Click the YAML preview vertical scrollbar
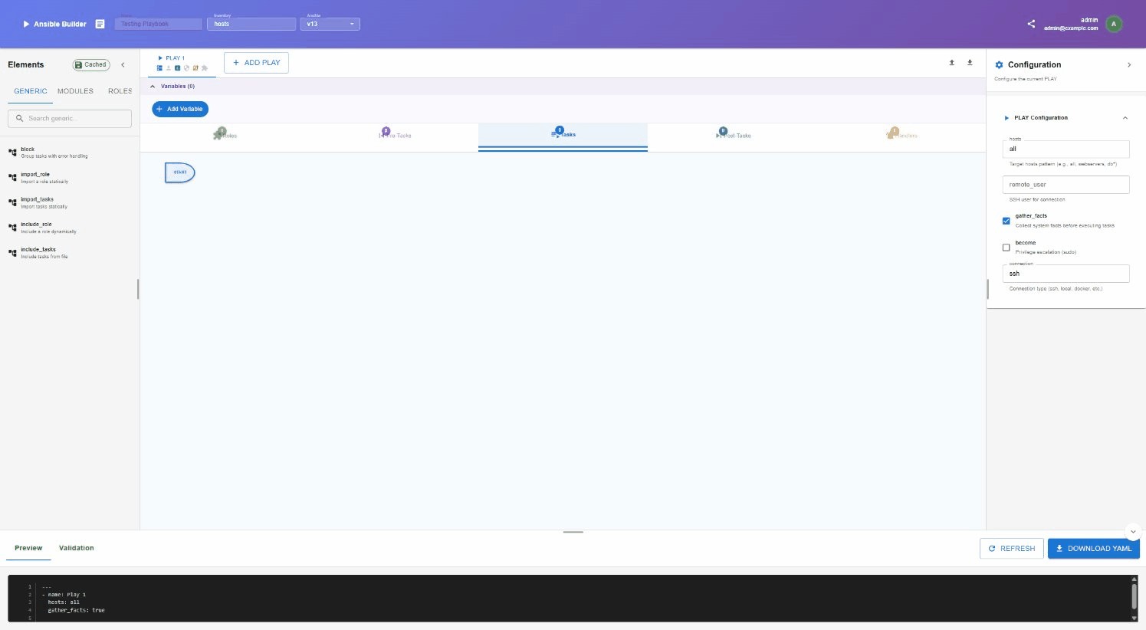Screen dimensions: 1146x630 1134,597
